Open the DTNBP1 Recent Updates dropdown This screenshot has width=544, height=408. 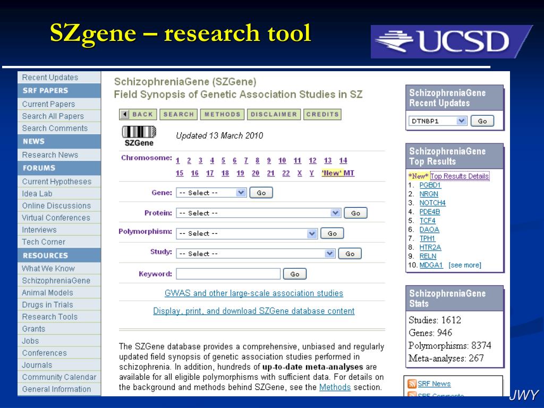[x=438, y=121]
